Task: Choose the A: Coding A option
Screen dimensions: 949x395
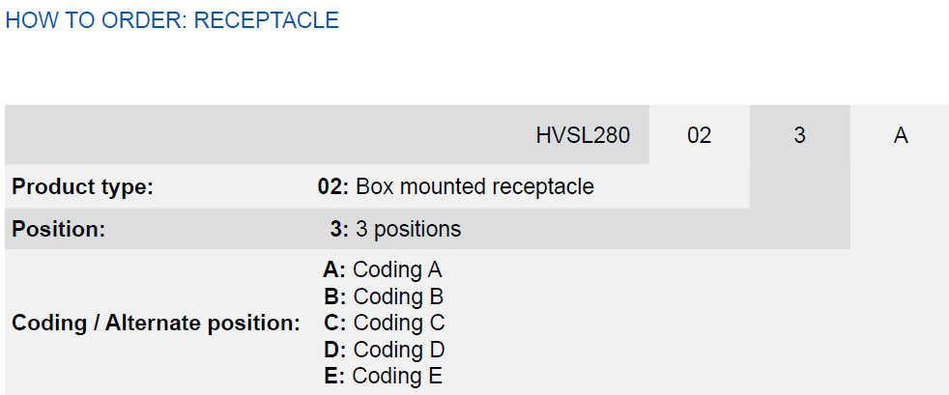Action: (x=383, y=269)
